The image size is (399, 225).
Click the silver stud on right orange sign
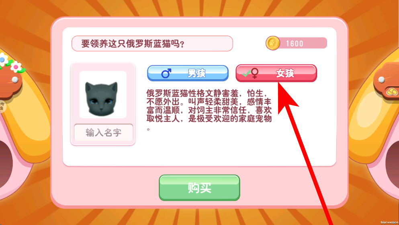[381, 80]
